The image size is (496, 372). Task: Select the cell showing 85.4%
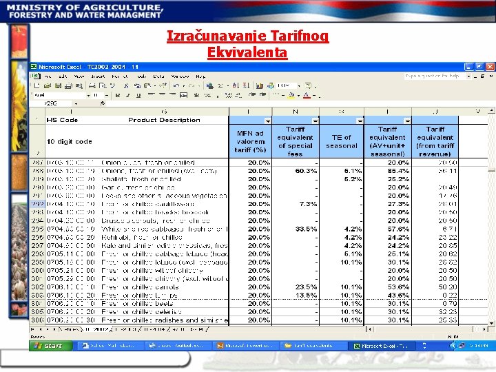(x=388, y=171)
